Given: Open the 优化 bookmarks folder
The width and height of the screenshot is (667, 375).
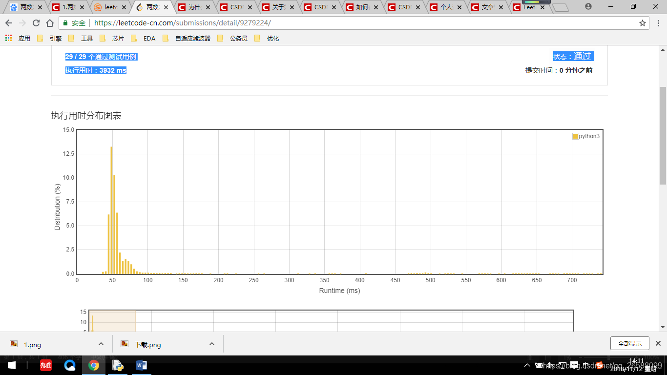Looking at the screenshot, I should coord(267,38).
